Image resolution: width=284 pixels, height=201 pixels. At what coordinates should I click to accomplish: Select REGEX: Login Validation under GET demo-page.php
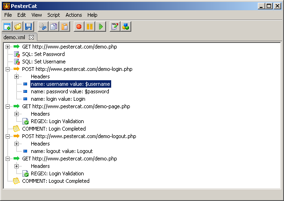click(57, 121)
